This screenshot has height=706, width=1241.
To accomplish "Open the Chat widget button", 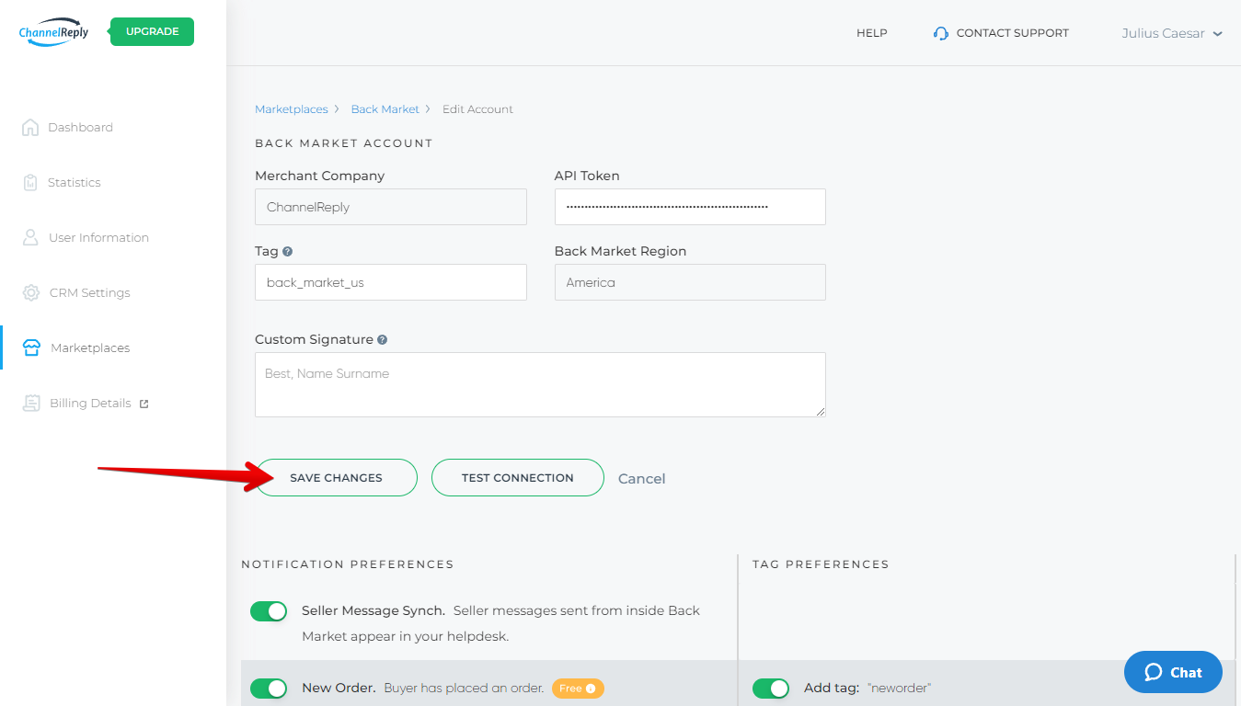I will point(1173,672).
